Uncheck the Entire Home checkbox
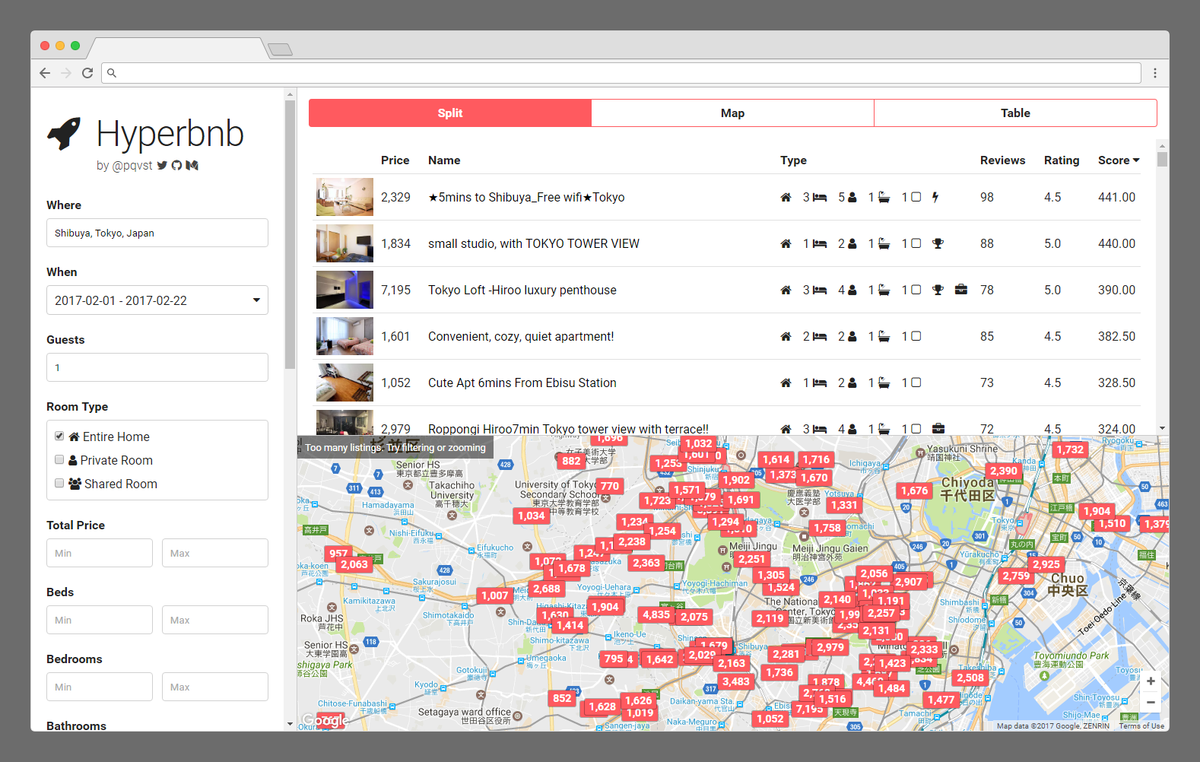Viewport: 1200px width, 762px height. [59, 436]
